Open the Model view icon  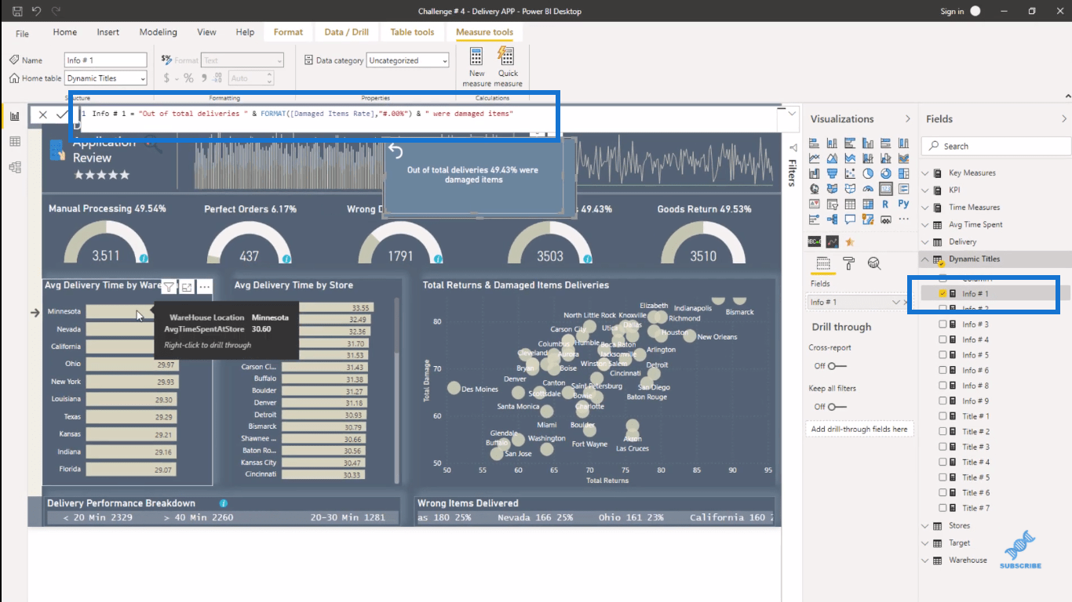click(14, 167)
